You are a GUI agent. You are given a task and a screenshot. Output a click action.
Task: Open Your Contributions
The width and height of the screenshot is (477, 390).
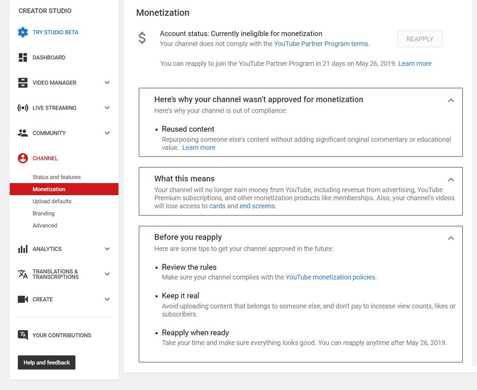(x=62, y=335)
